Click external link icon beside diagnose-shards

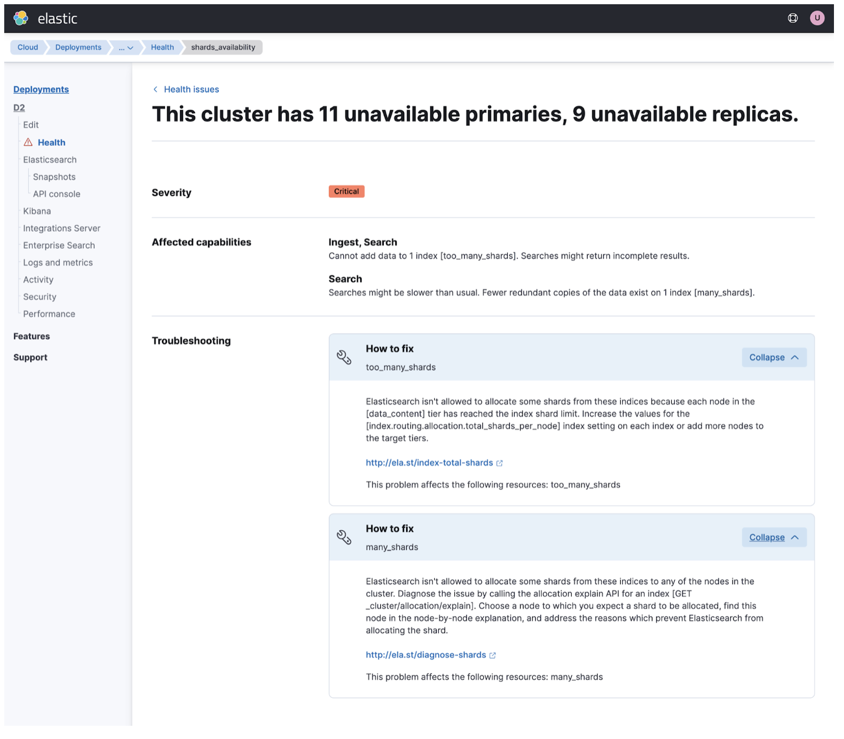click(x=493, y=655)
